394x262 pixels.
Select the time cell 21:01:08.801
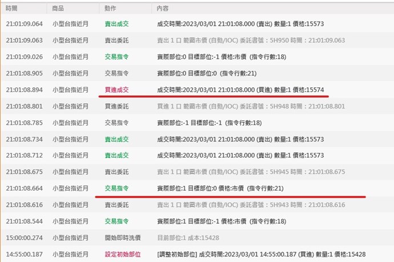pyautogui.click(x=25, y=106)
